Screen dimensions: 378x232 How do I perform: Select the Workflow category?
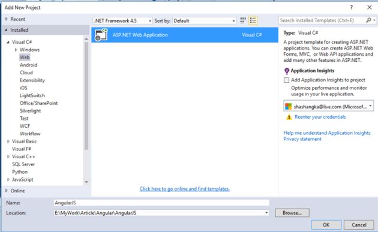click(x=30, y=134)
